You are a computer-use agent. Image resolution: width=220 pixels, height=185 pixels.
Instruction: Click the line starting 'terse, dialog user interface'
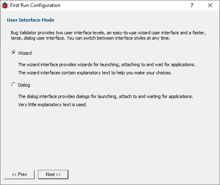coord(91,38)
